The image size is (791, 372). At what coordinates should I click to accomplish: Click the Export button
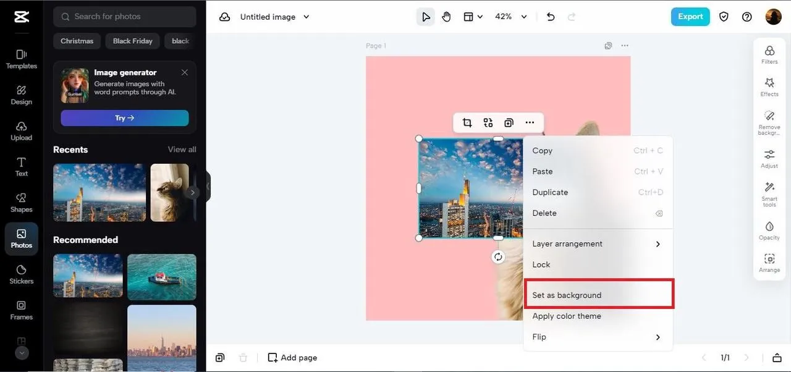[690, 17]
